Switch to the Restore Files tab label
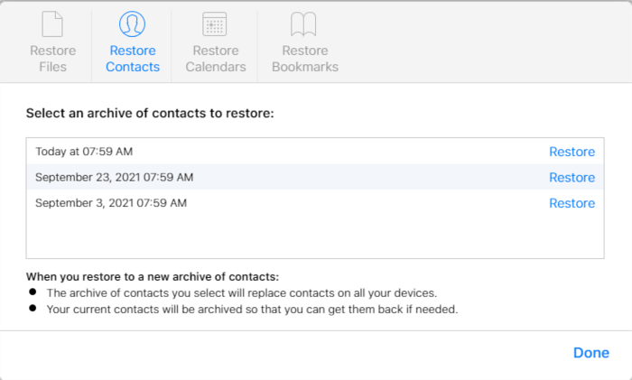632x380 pixels. point(52,59)
